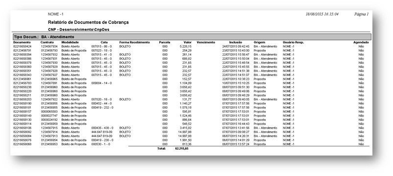This screenshot has height=176, width=393.
Task: Select cota value '000530 - 1 - 0'
Action: click(101, 144)
